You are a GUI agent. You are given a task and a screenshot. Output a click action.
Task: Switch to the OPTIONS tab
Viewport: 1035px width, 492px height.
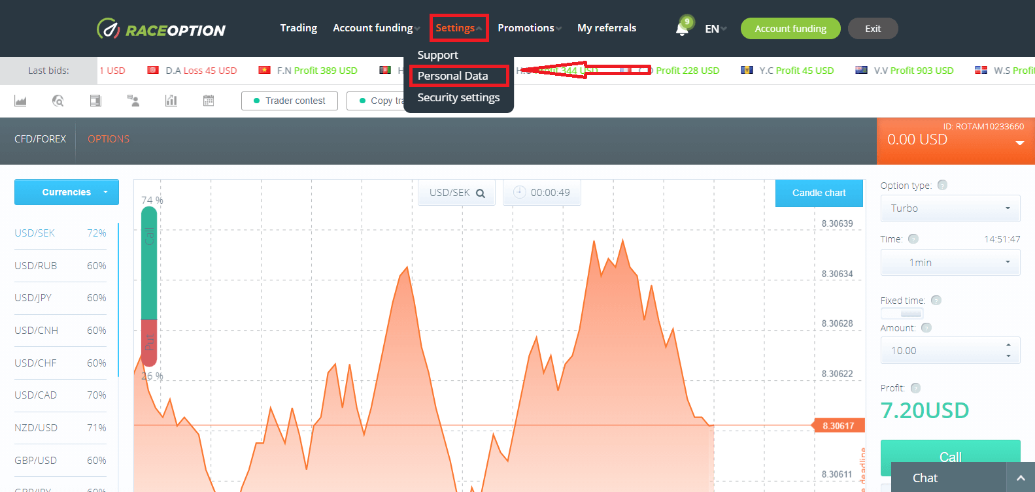point(109,139)
